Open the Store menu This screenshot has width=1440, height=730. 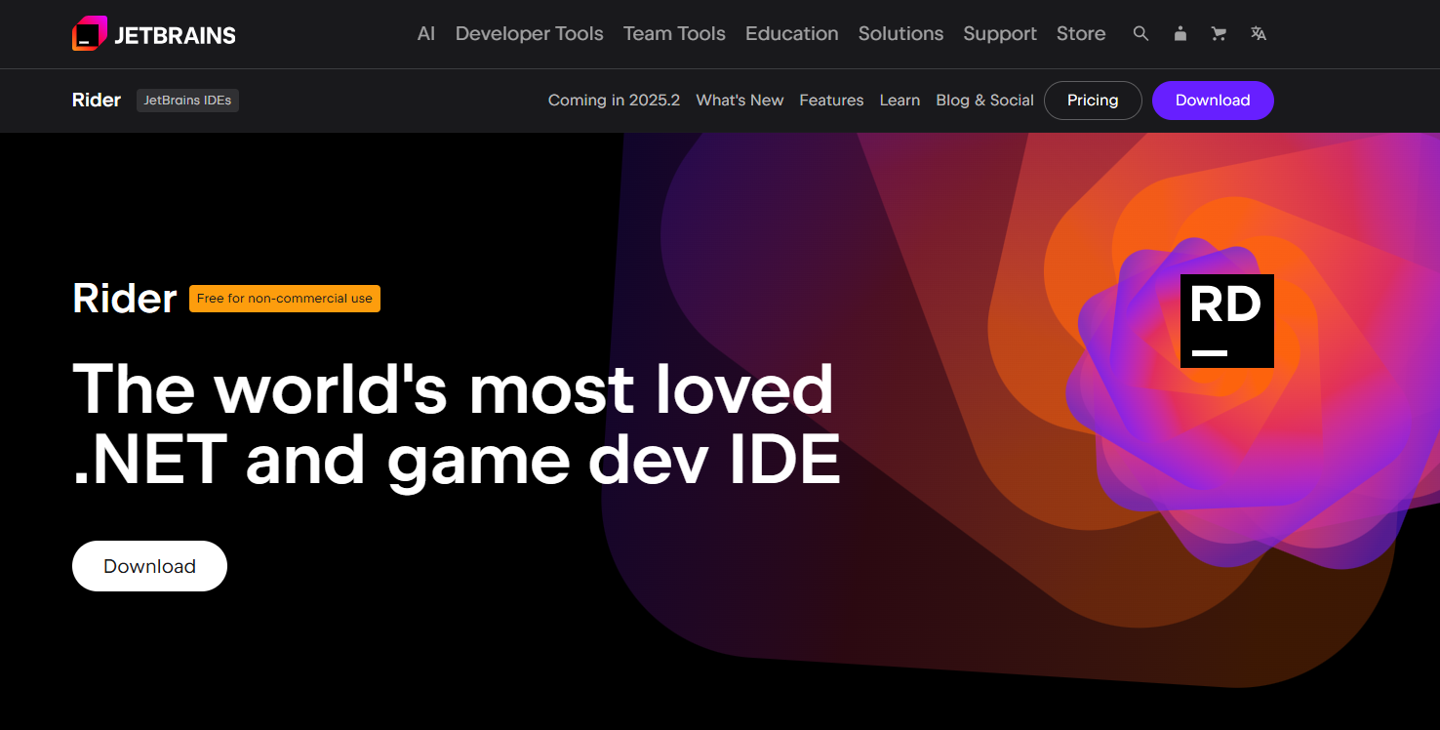1081,33
